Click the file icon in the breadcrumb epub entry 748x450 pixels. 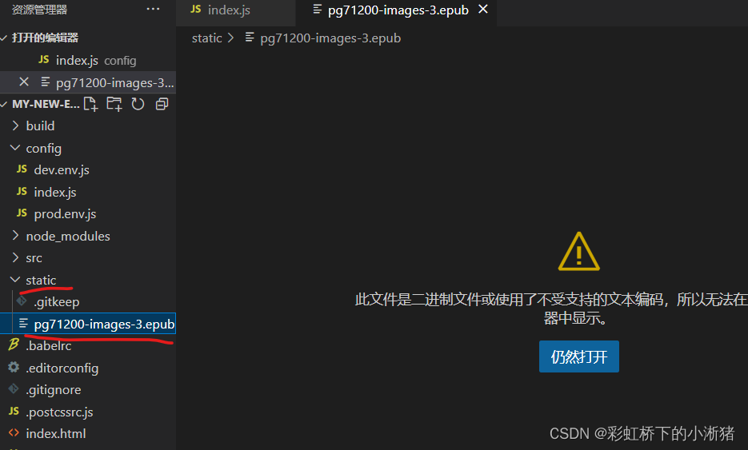pyautogui.click(x=249, y=38)
